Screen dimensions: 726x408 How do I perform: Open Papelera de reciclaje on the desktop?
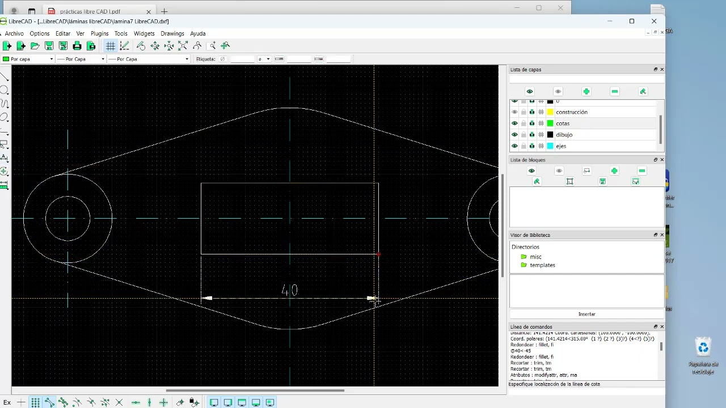point(703,356)
